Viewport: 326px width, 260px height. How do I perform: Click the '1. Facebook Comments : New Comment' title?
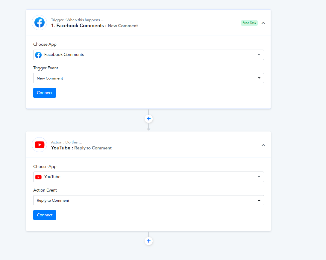click(94, 26)
